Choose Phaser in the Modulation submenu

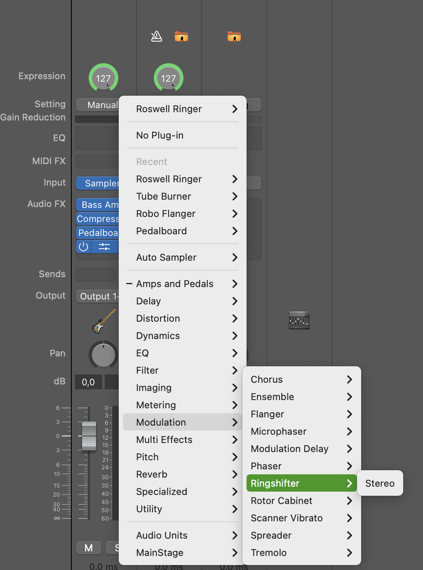pos(302,466)
